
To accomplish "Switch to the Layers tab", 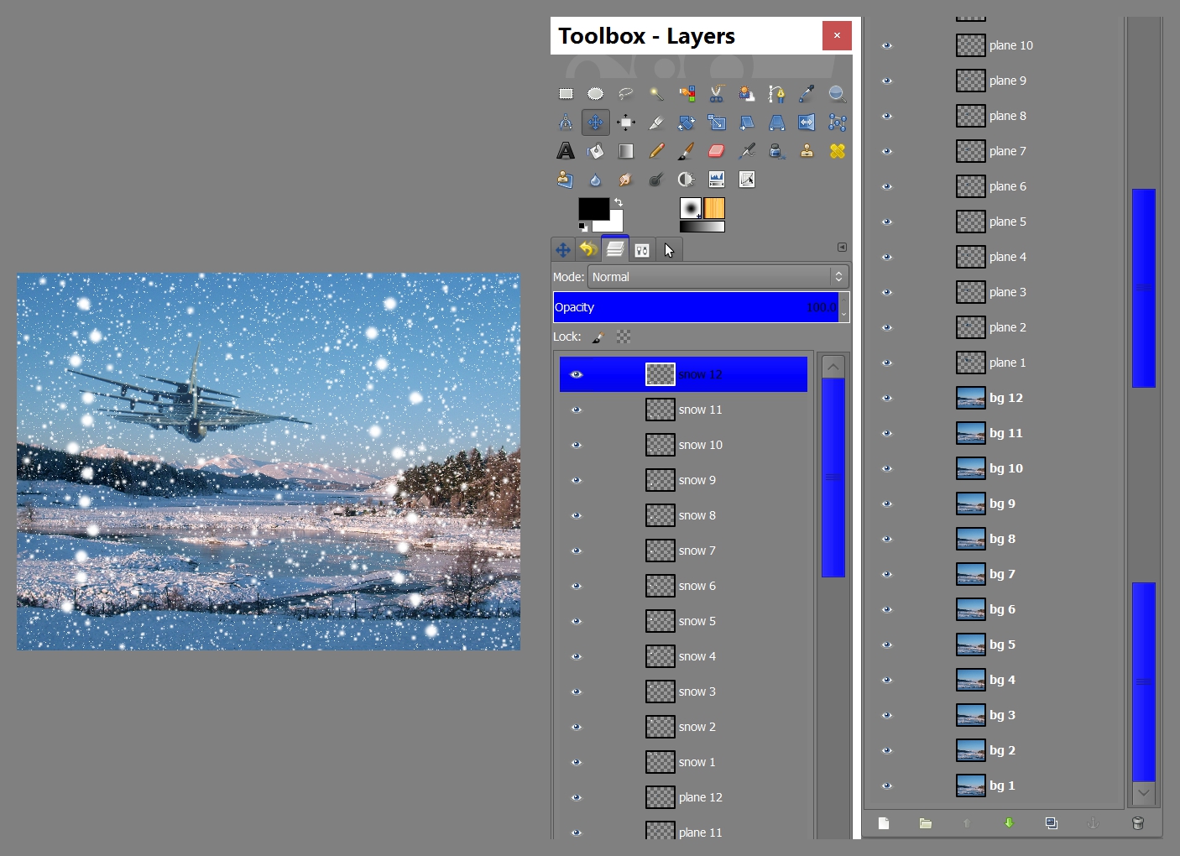I will [x=615, y=248].
